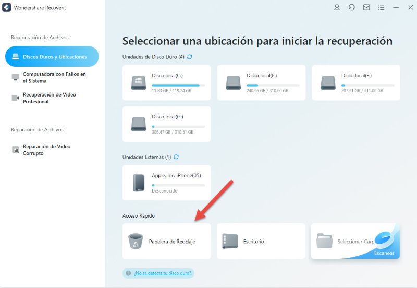
Task: Choose Seleccionar Carpeta location label
Action: 356,242
